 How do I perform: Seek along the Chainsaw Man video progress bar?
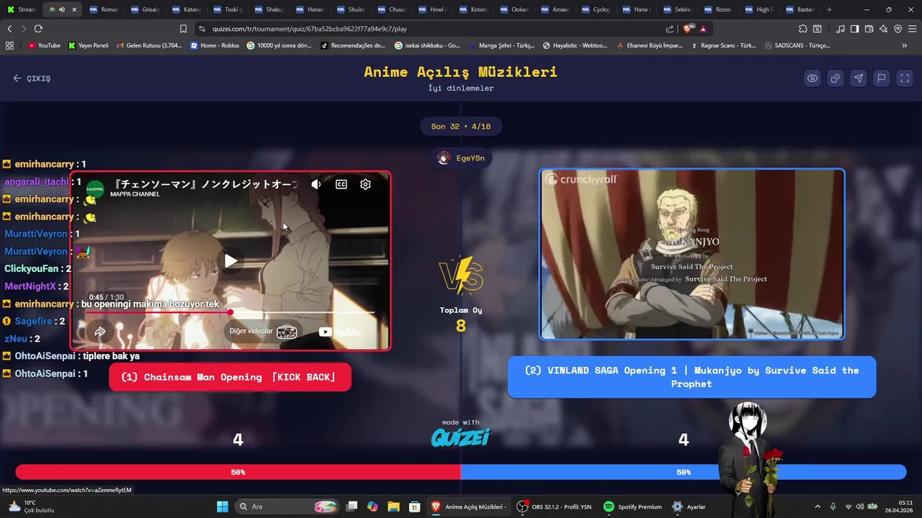point(230,312)
